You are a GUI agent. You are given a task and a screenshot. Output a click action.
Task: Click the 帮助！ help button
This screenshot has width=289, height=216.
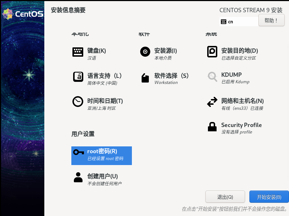(x=271, y=20)
